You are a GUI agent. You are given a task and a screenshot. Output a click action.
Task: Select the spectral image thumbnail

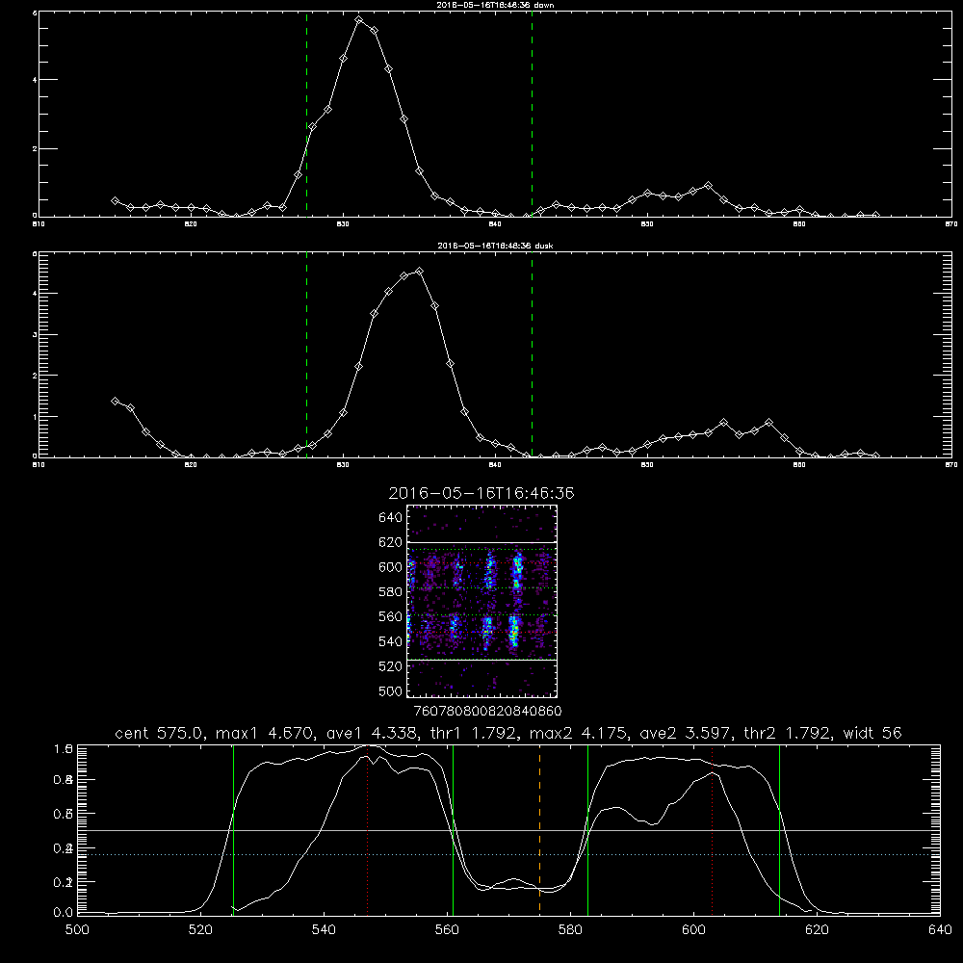[481, 601]
